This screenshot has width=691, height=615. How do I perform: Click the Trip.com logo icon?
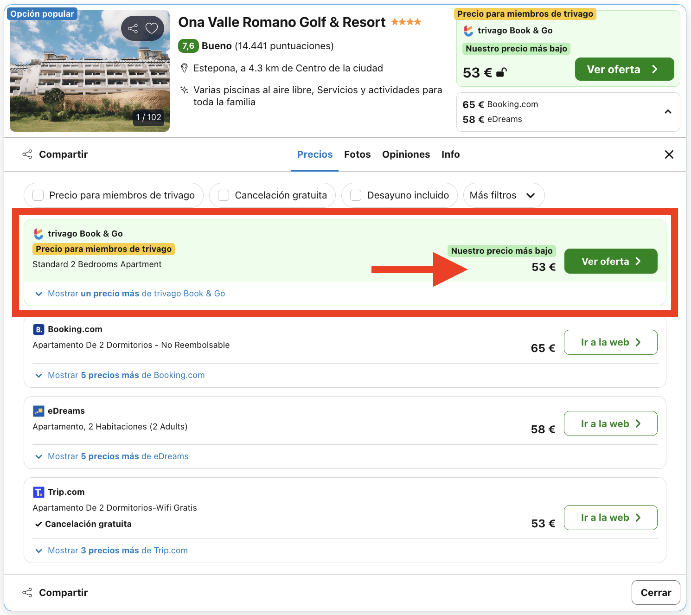[x=38, y=492]
